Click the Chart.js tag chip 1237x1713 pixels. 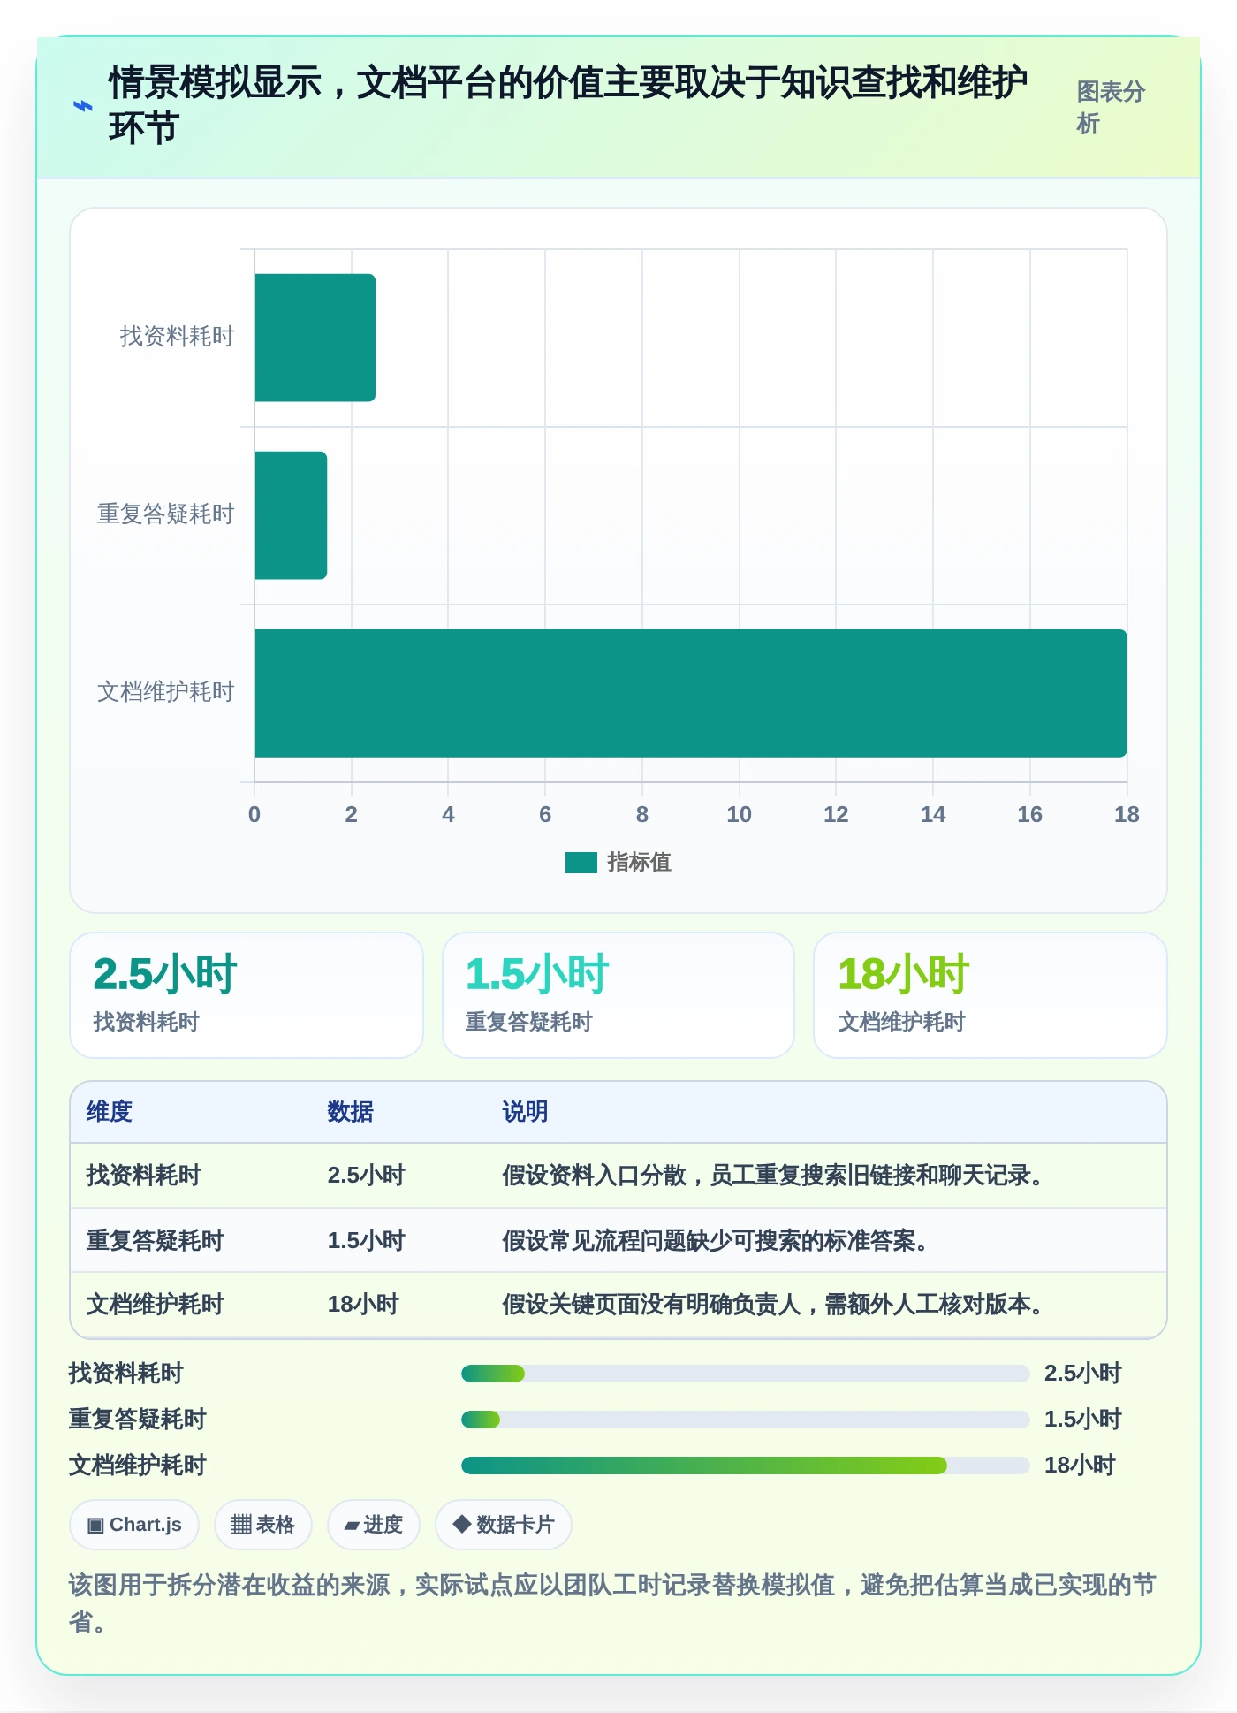pos(134,1525)
